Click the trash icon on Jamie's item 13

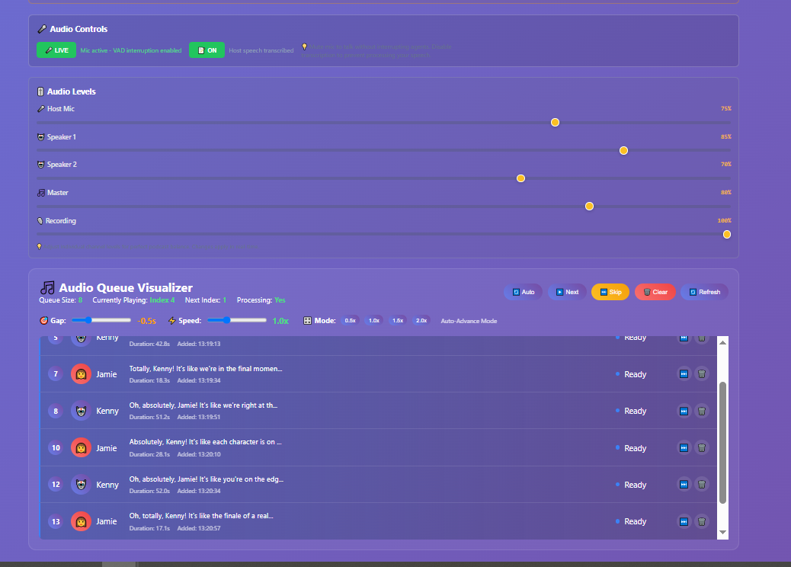(702, 521)
